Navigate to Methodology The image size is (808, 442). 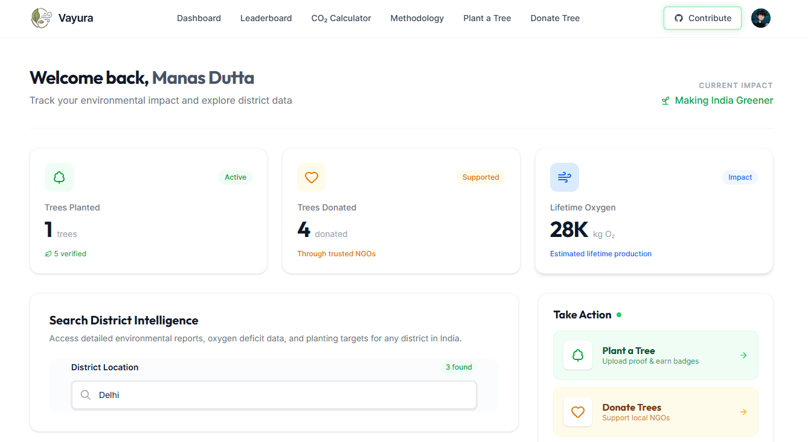[x=417, y=18]
